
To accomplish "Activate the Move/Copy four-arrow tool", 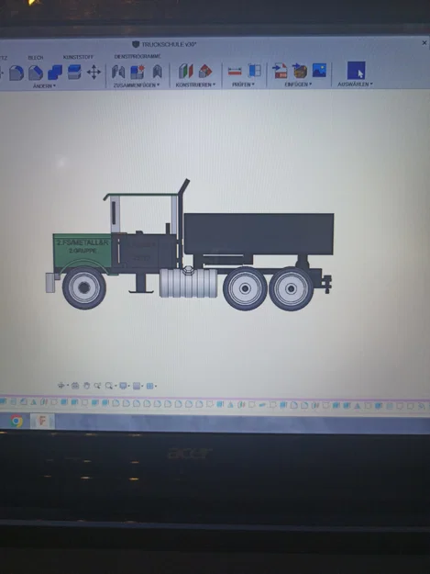I will pos(94,73).
